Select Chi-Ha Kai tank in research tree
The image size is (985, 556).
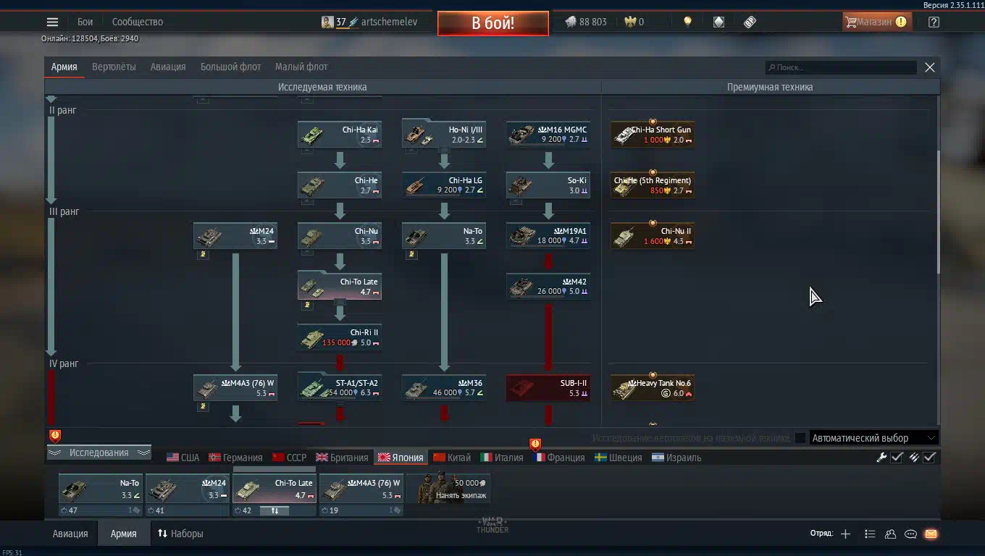(x=340, y=135)
